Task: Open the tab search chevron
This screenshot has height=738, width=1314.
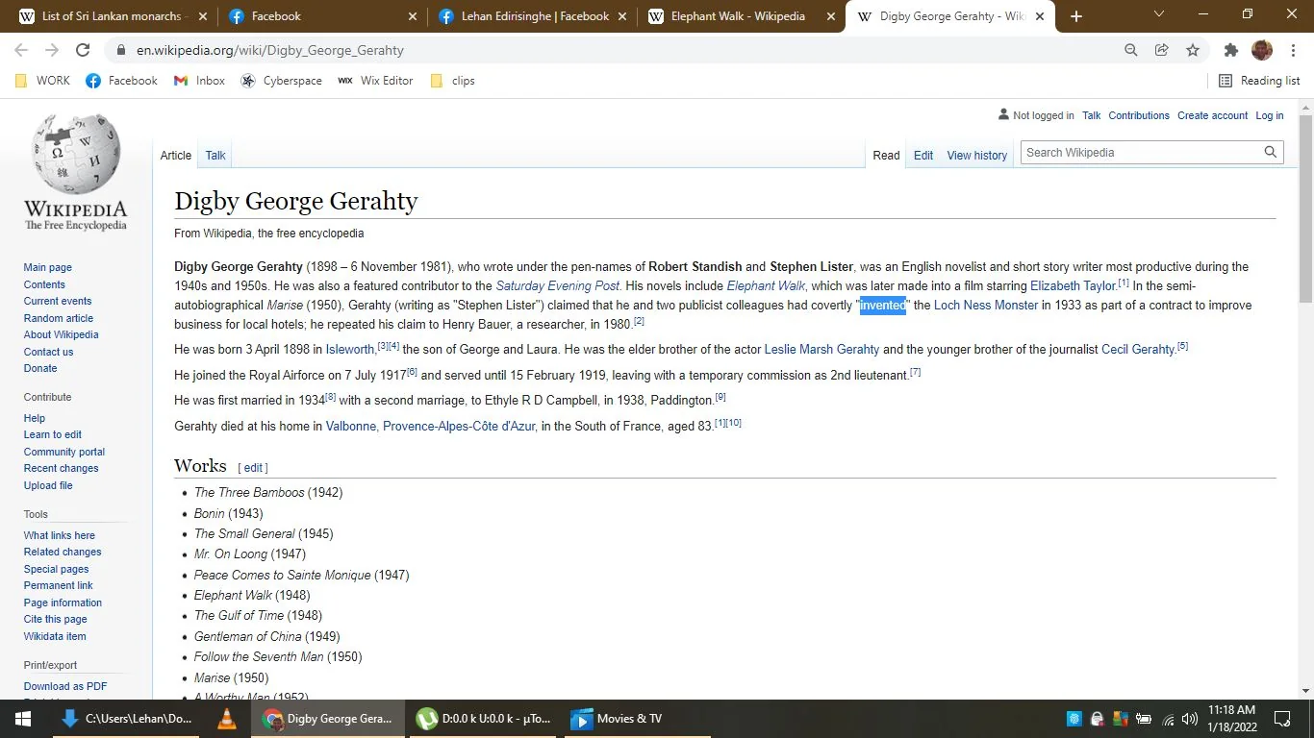Action: click(x=1159, y=14)
